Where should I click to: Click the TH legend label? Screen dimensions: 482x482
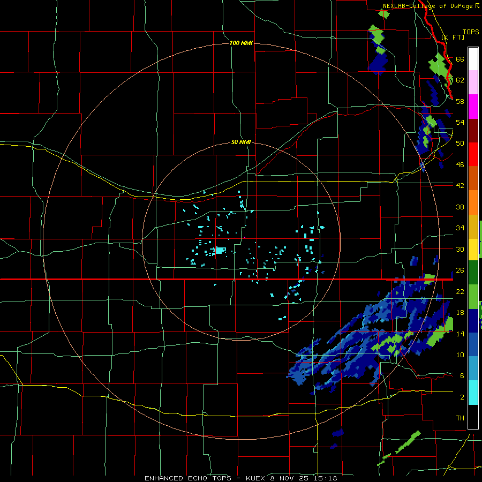(460, 418)
